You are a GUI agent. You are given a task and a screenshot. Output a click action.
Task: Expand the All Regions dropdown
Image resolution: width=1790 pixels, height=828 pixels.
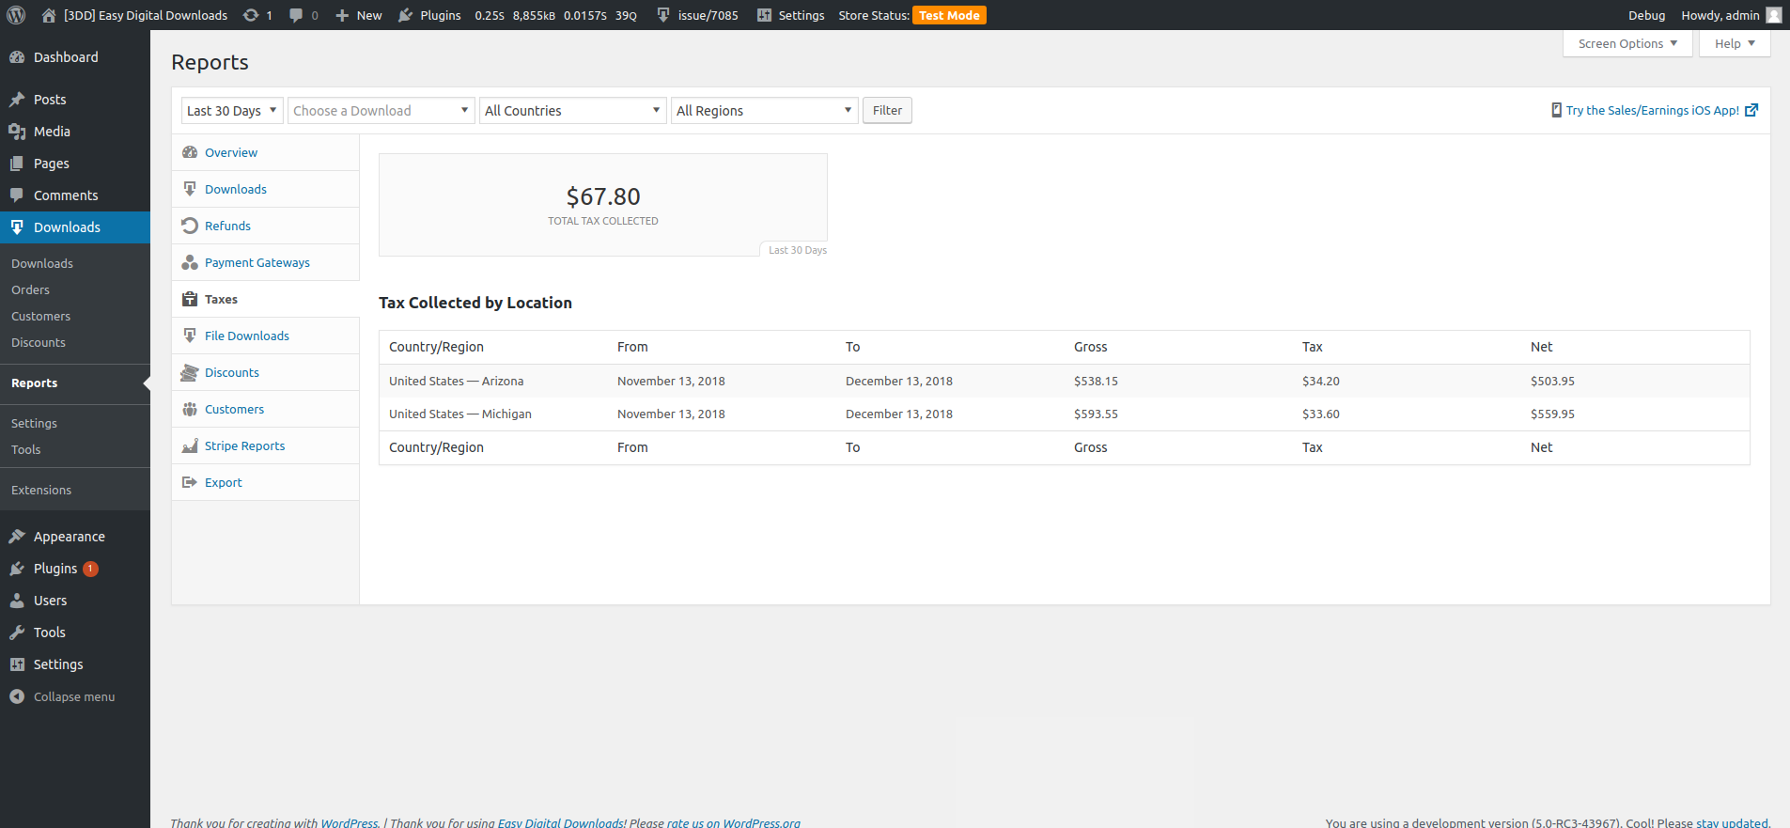[764, 111]
